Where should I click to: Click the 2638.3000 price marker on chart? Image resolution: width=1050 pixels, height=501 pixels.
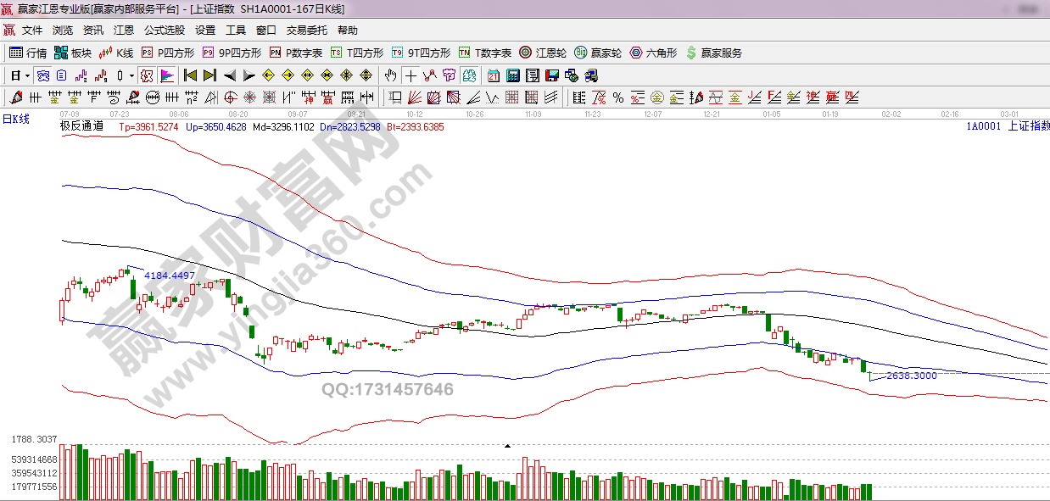[911, 376]
